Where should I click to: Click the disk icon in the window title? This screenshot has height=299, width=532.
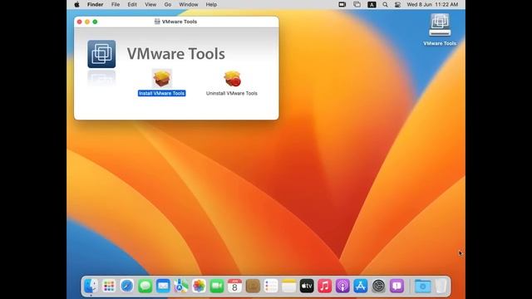[157, 22]
